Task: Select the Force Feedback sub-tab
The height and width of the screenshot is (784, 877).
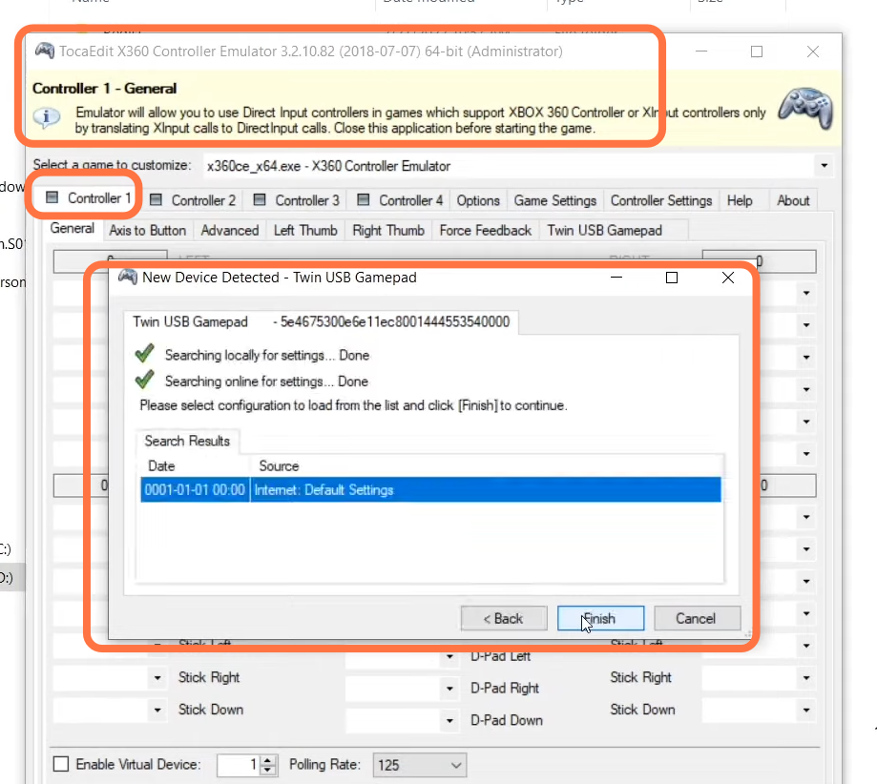Action: [x=486, y=231]
